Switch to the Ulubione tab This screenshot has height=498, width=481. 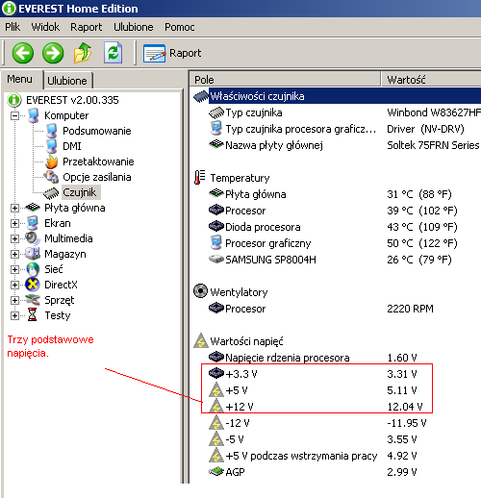[x=67, y=81]
